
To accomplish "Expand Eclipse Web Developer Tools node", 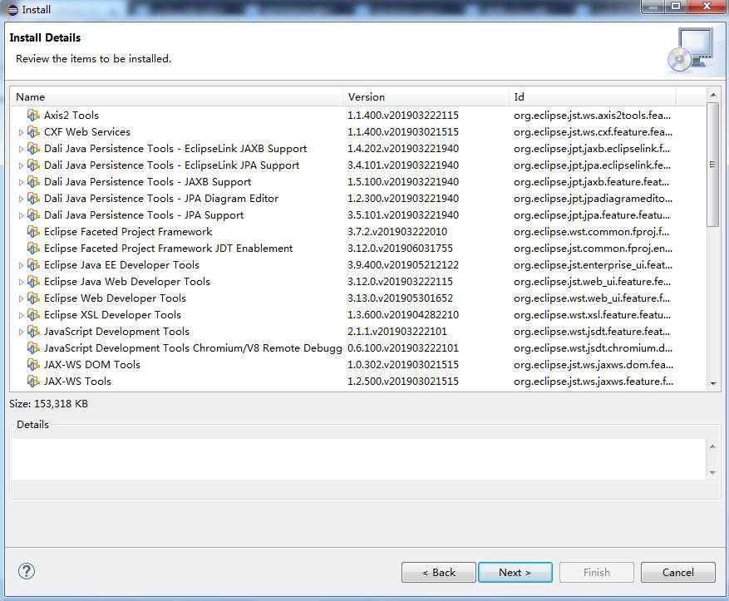I will pos(21,299).
